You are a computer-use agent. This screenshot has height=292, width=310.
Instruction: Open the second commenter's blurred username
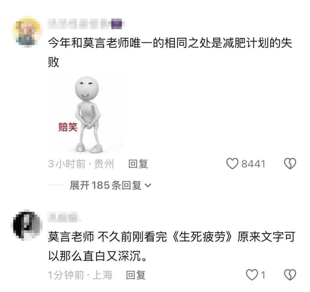point(64,218)
